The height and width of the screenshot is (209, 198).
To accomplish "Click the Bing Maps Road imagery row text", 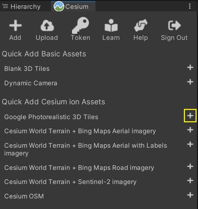I will click(79, 168).
